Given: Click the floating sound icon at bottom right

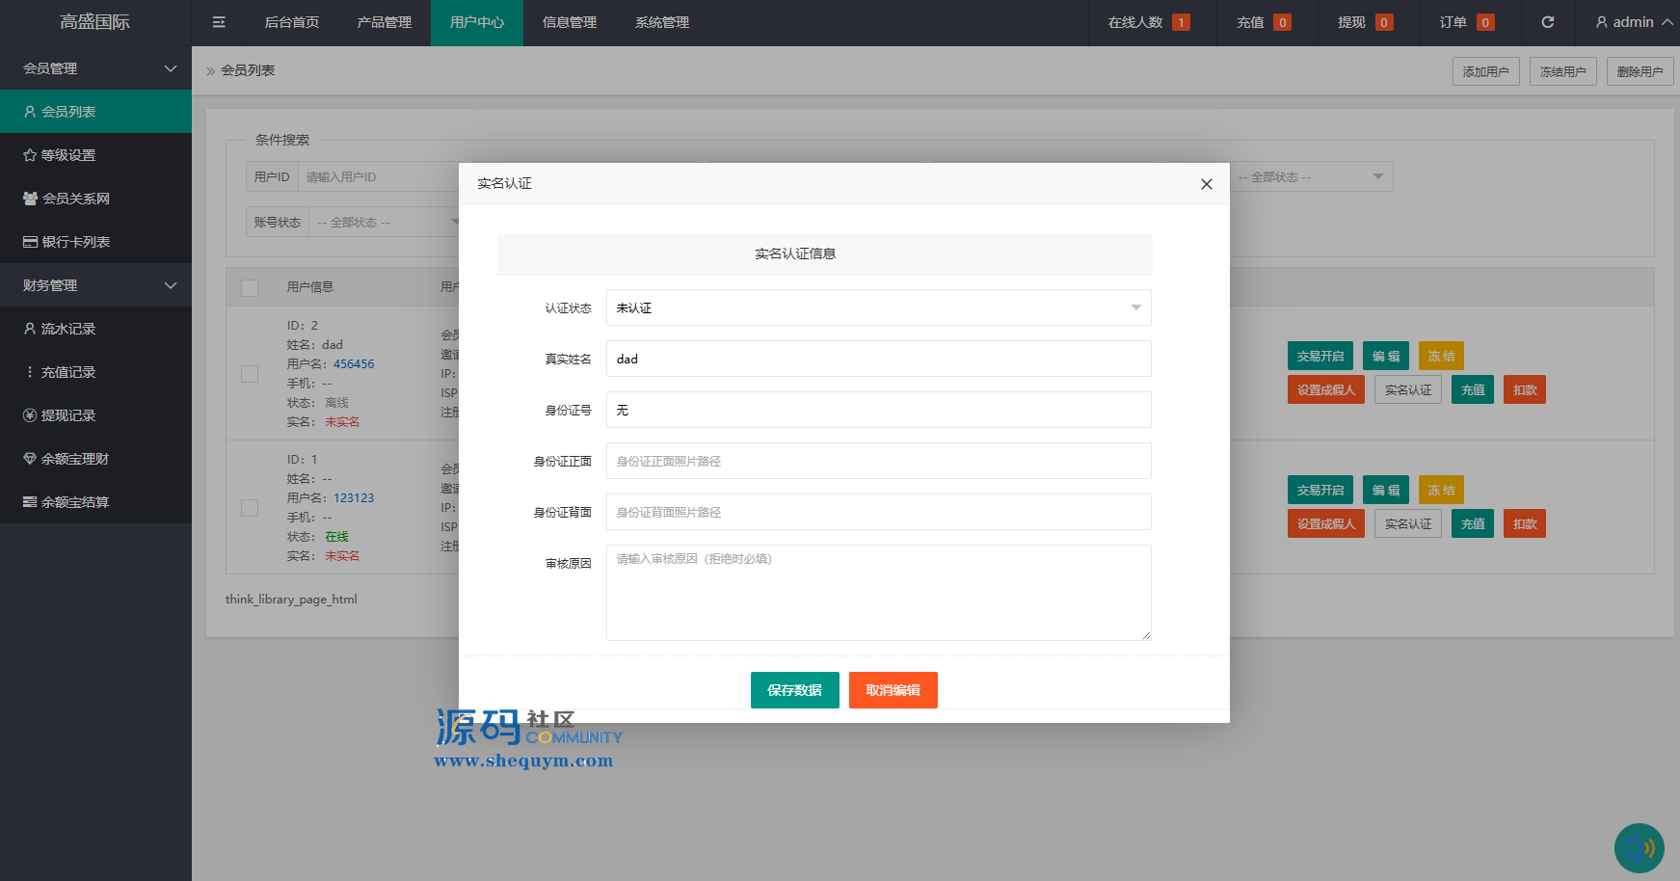Looking at the screenshot, I should tap(1639, 847).
